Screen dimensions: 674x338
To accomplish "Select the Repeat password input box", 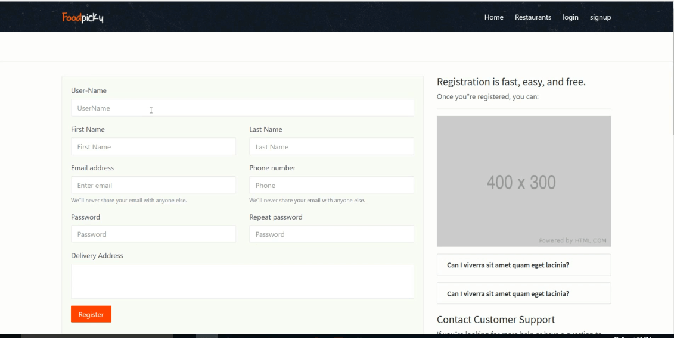I will [331, 234].
